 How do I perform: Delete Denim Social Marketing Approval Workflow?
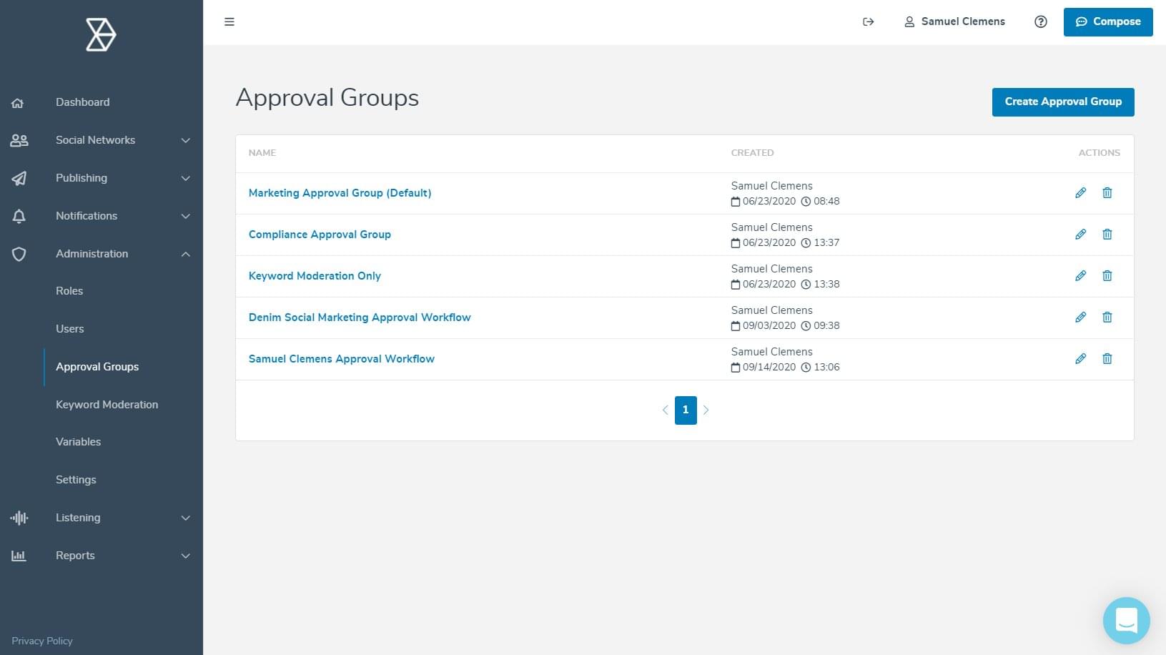coord(1107,317)
